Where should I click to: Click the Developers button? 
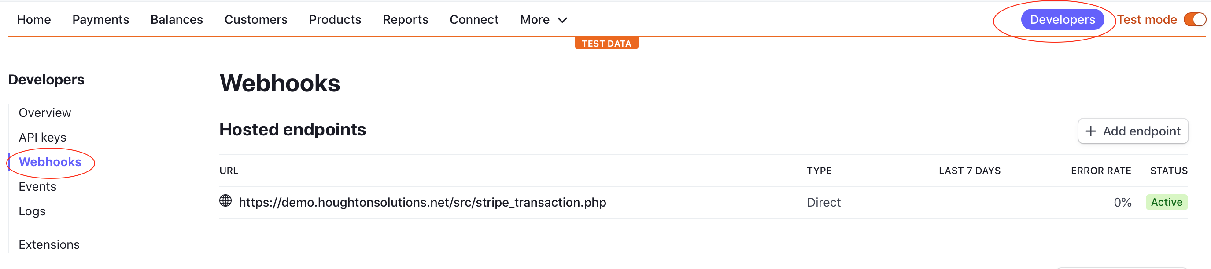1062,20
